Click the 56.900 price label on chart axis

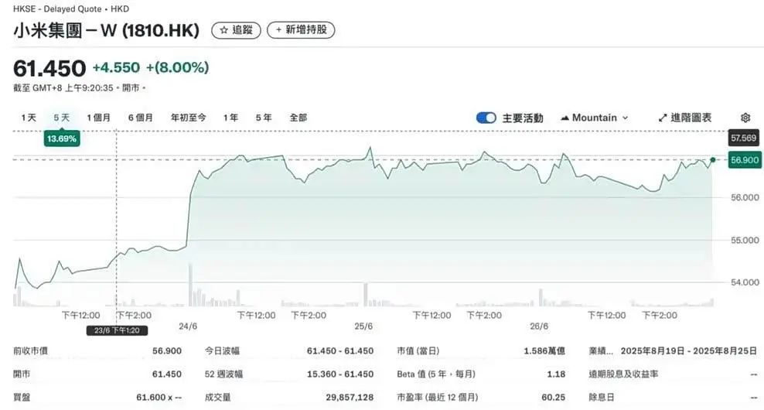tap(745, 160)
